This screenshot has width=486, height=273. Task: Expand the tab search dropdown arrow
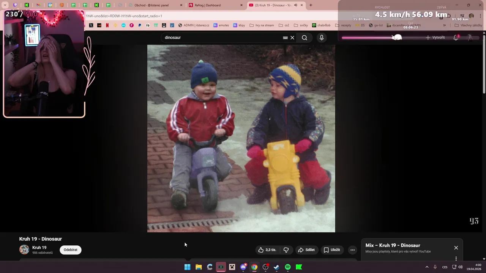click(5, 5)
